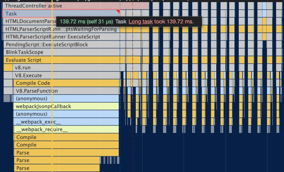
Task: Select the middle Parse bar
Action: point(57,160)
